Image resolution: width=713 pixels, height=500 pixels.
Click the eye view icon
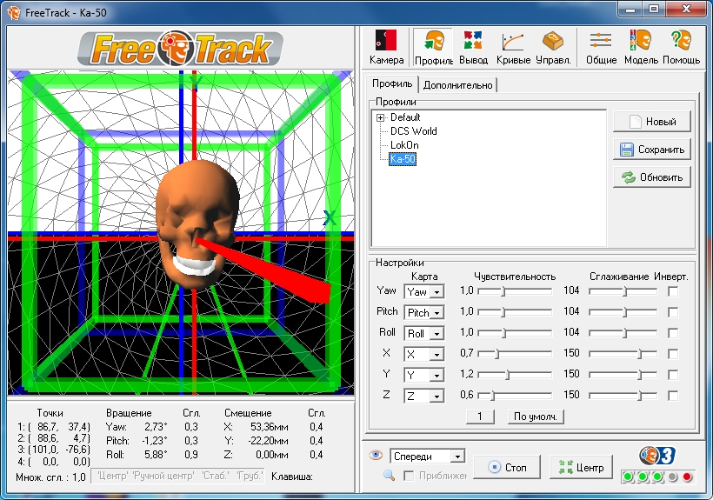pyautogui.click(x=376, y=455)
